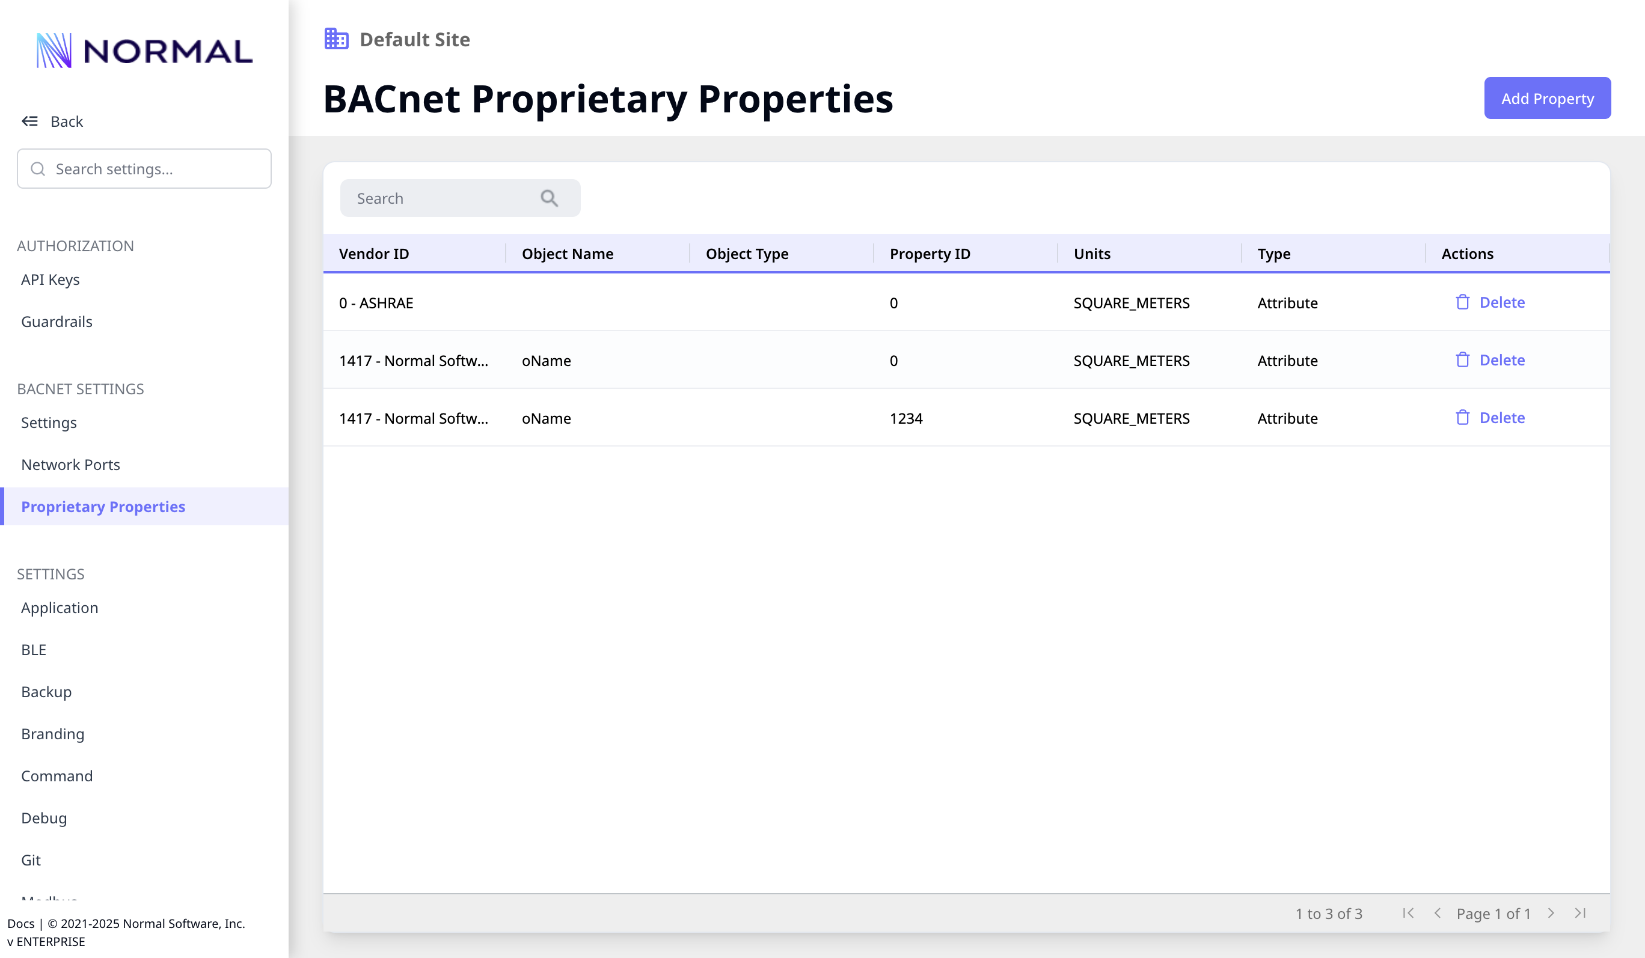Click the Back arrow icon in sidebar
The image size is (1645, 958).
tap(29, 121)
